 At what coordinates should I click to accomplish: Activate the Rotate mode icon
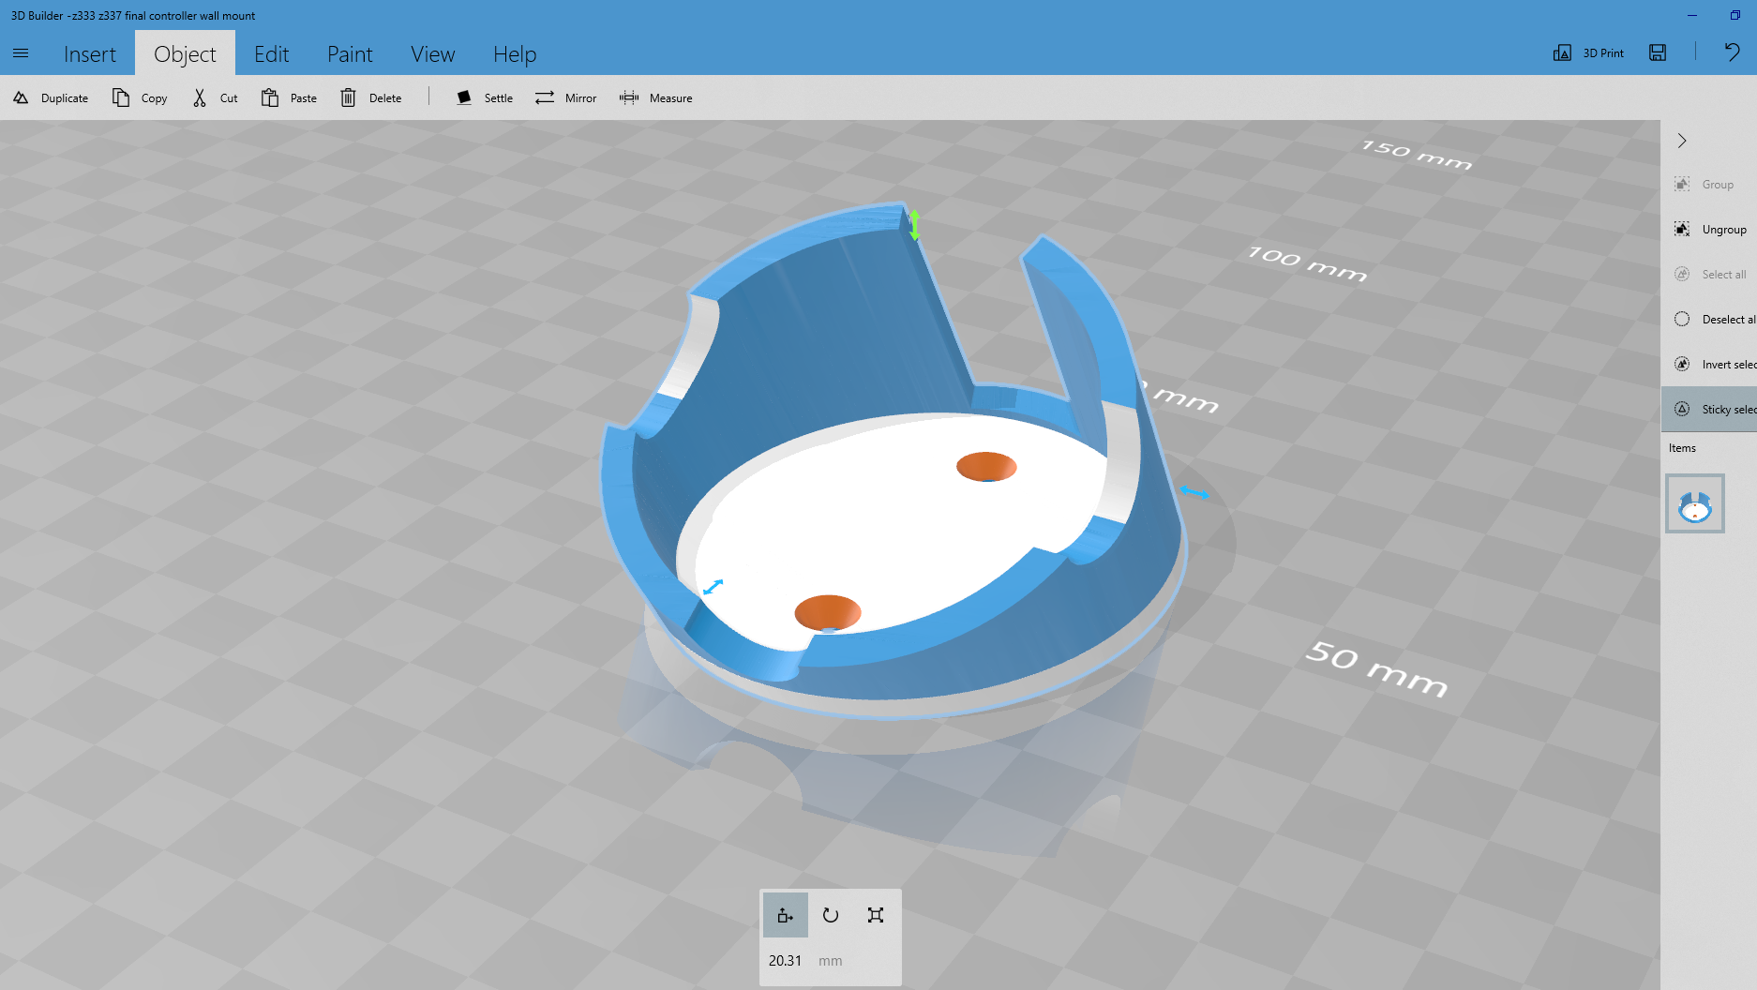coord(831,915)
